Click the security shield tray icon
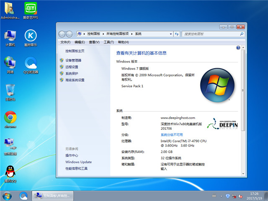This screenshot has height=201, width=268. coord(227,196)
